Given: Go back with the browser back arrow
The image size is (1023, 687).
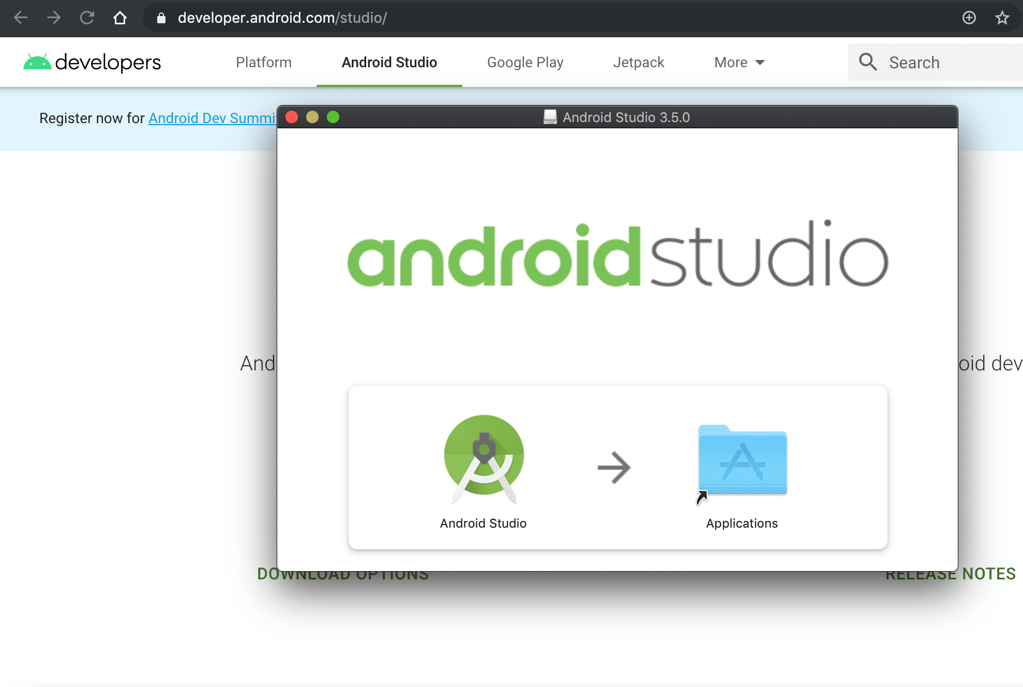Looking at the screenshot, I should 21,18.
